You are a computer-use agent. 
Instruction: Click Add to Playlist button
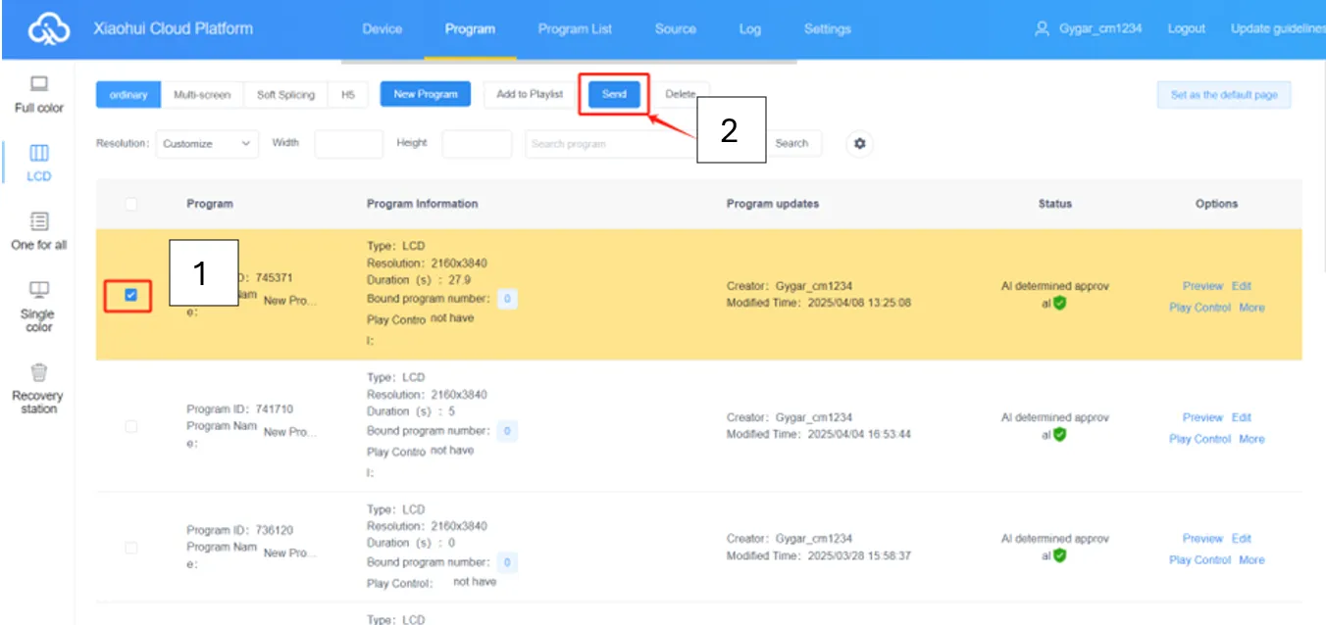click(x=530, y=94)
